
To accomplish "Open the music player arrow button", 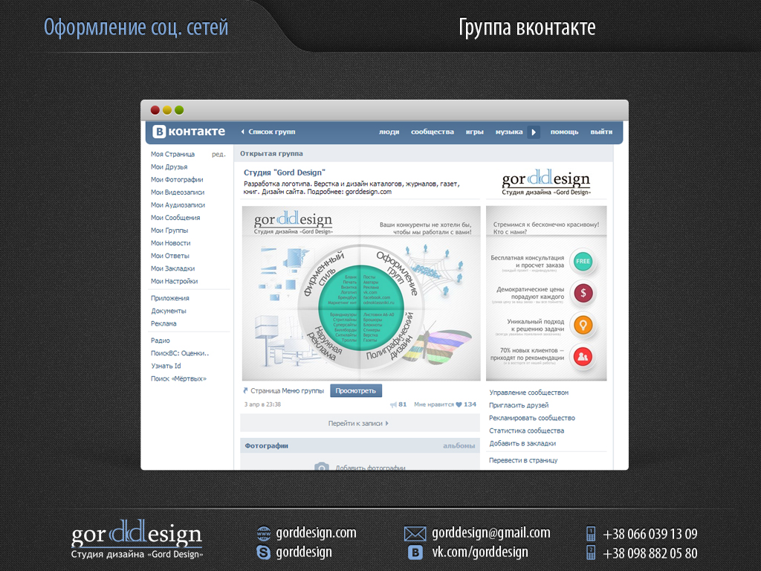I will [x=534, y=132].
